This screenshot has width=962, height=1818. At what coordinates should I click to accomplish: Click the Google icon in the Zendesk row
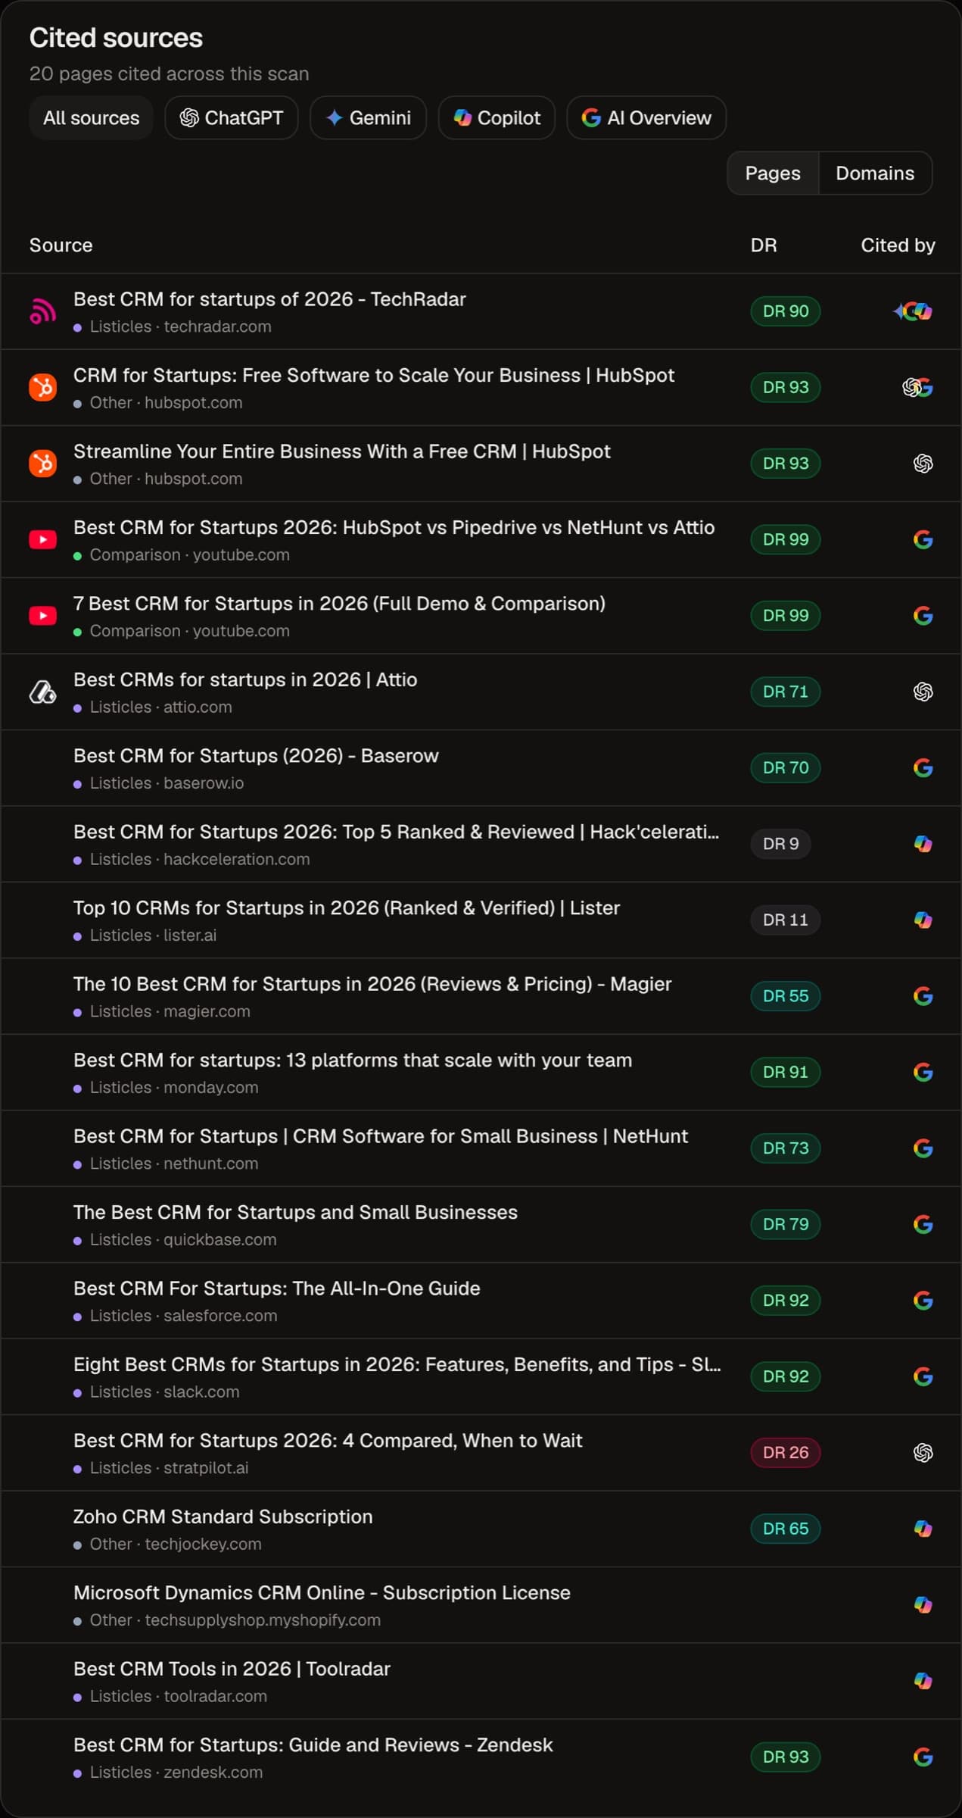tap(923, 1757)
